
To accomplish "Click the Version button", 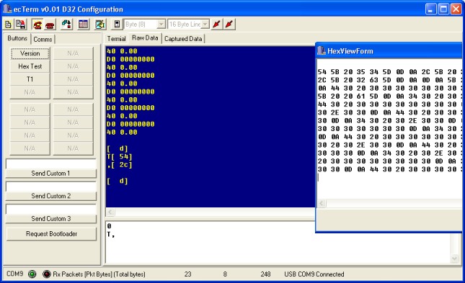I will 30,53.
